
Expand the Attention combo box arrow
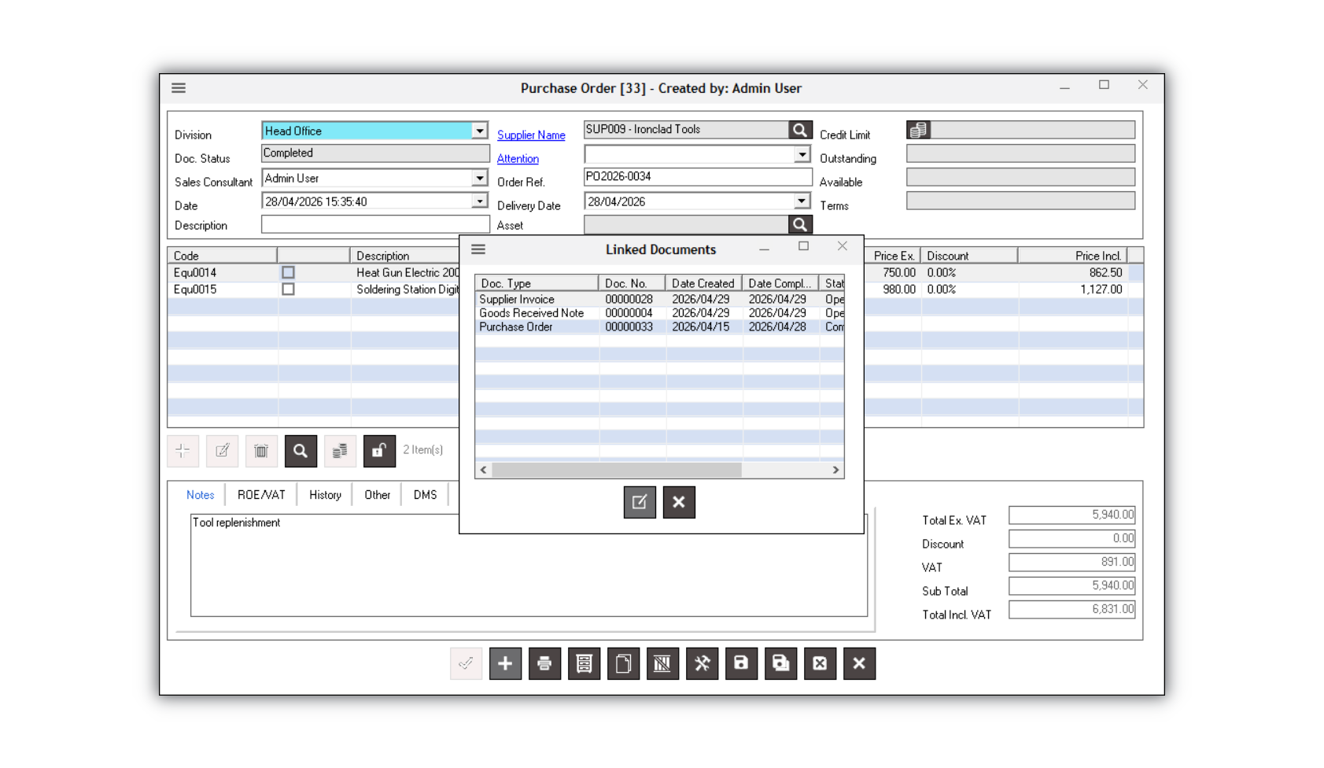802,154
